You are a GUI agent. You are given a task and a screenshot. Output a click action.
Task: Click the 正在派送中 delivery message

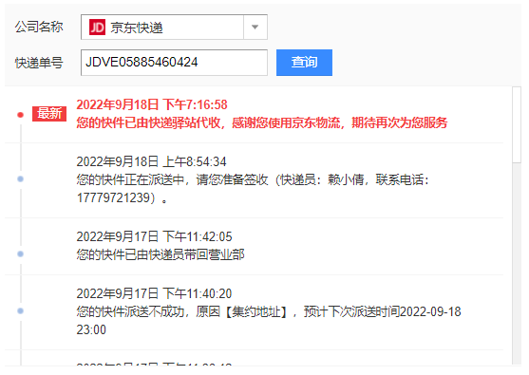pyautogui.click(x=253, y=189)
